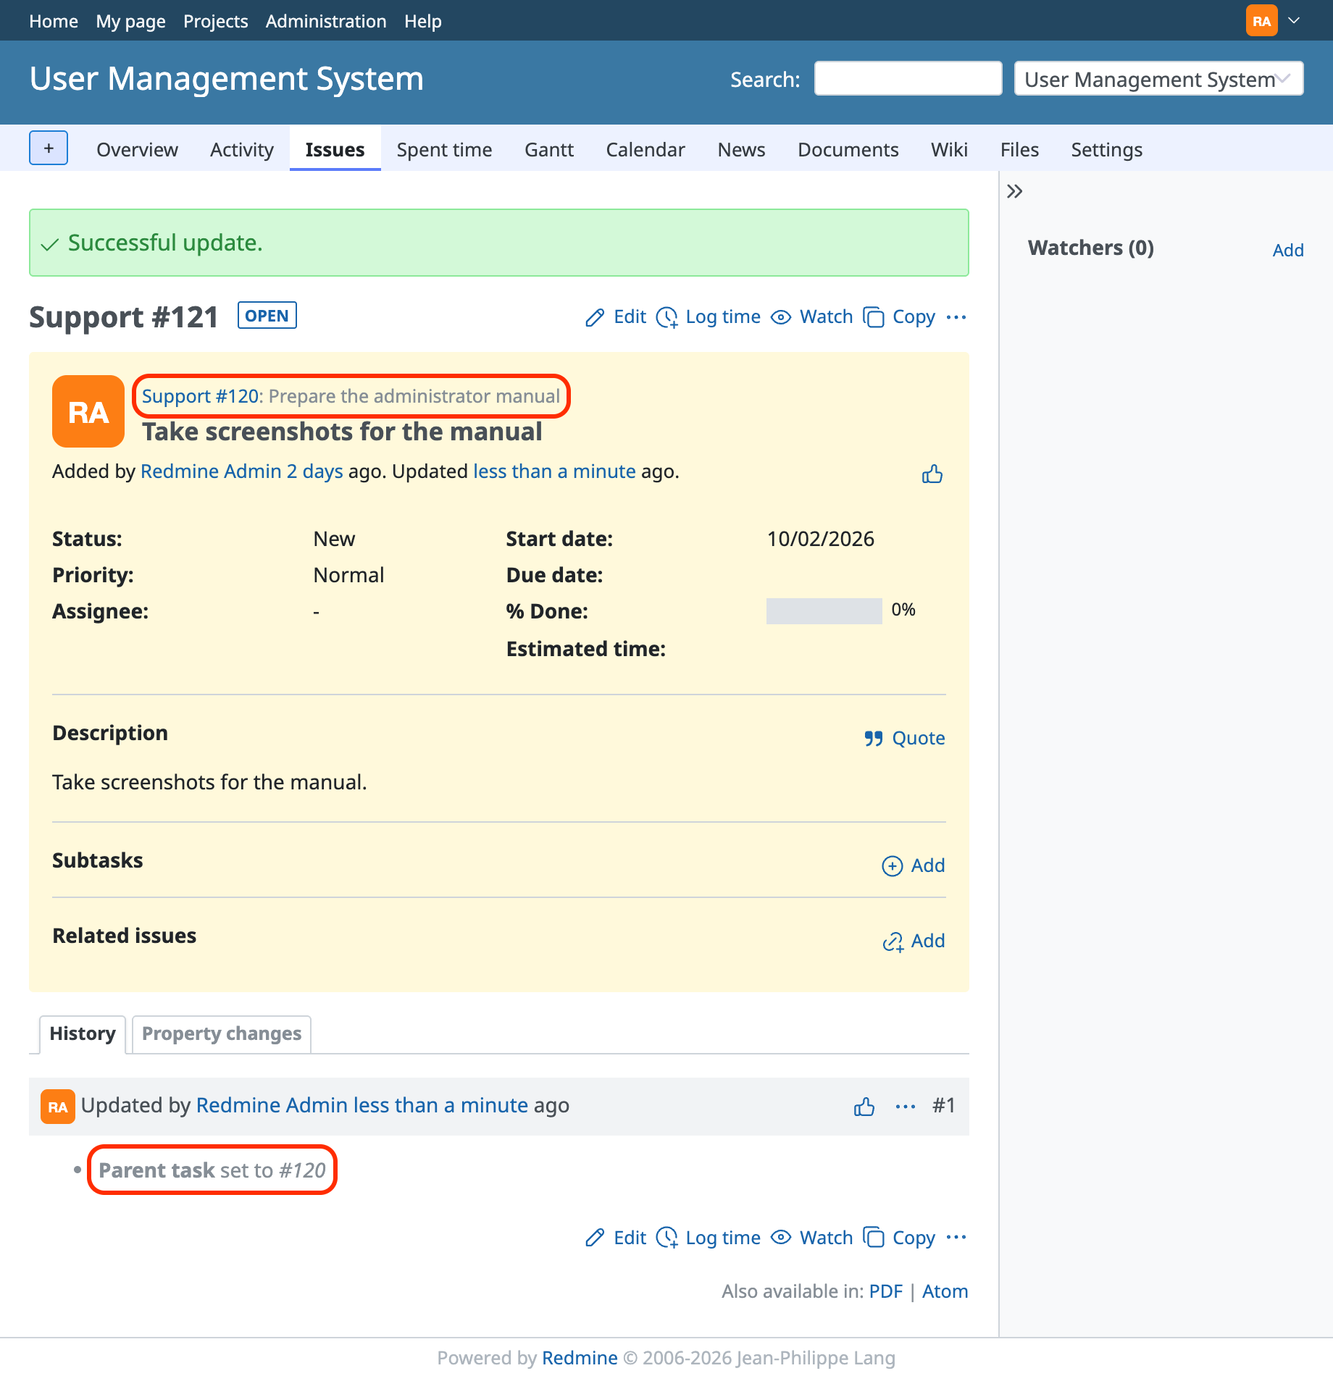
Task: Click the top Watch eye icon
Action: click(780, 317)
